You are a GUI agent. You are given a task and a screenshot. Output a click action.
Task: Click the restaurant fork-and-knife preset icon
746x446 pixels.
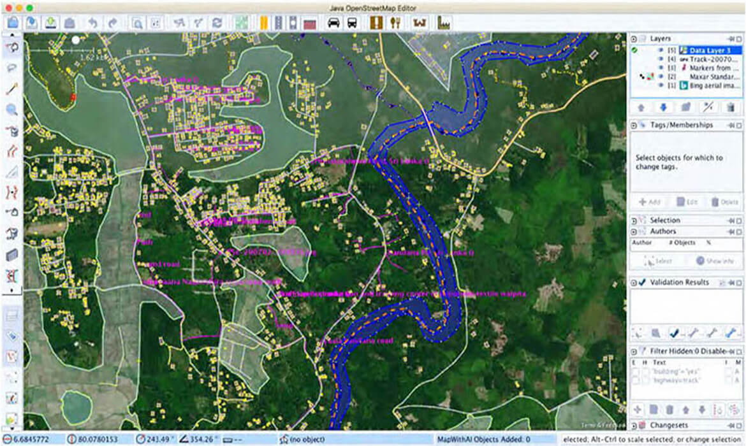tap(395, 23)
